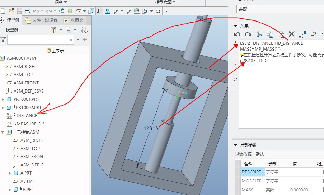The height and width of the screenshot is (195, 324).
Task: Collapse the 关系 section
Action: 235,26
